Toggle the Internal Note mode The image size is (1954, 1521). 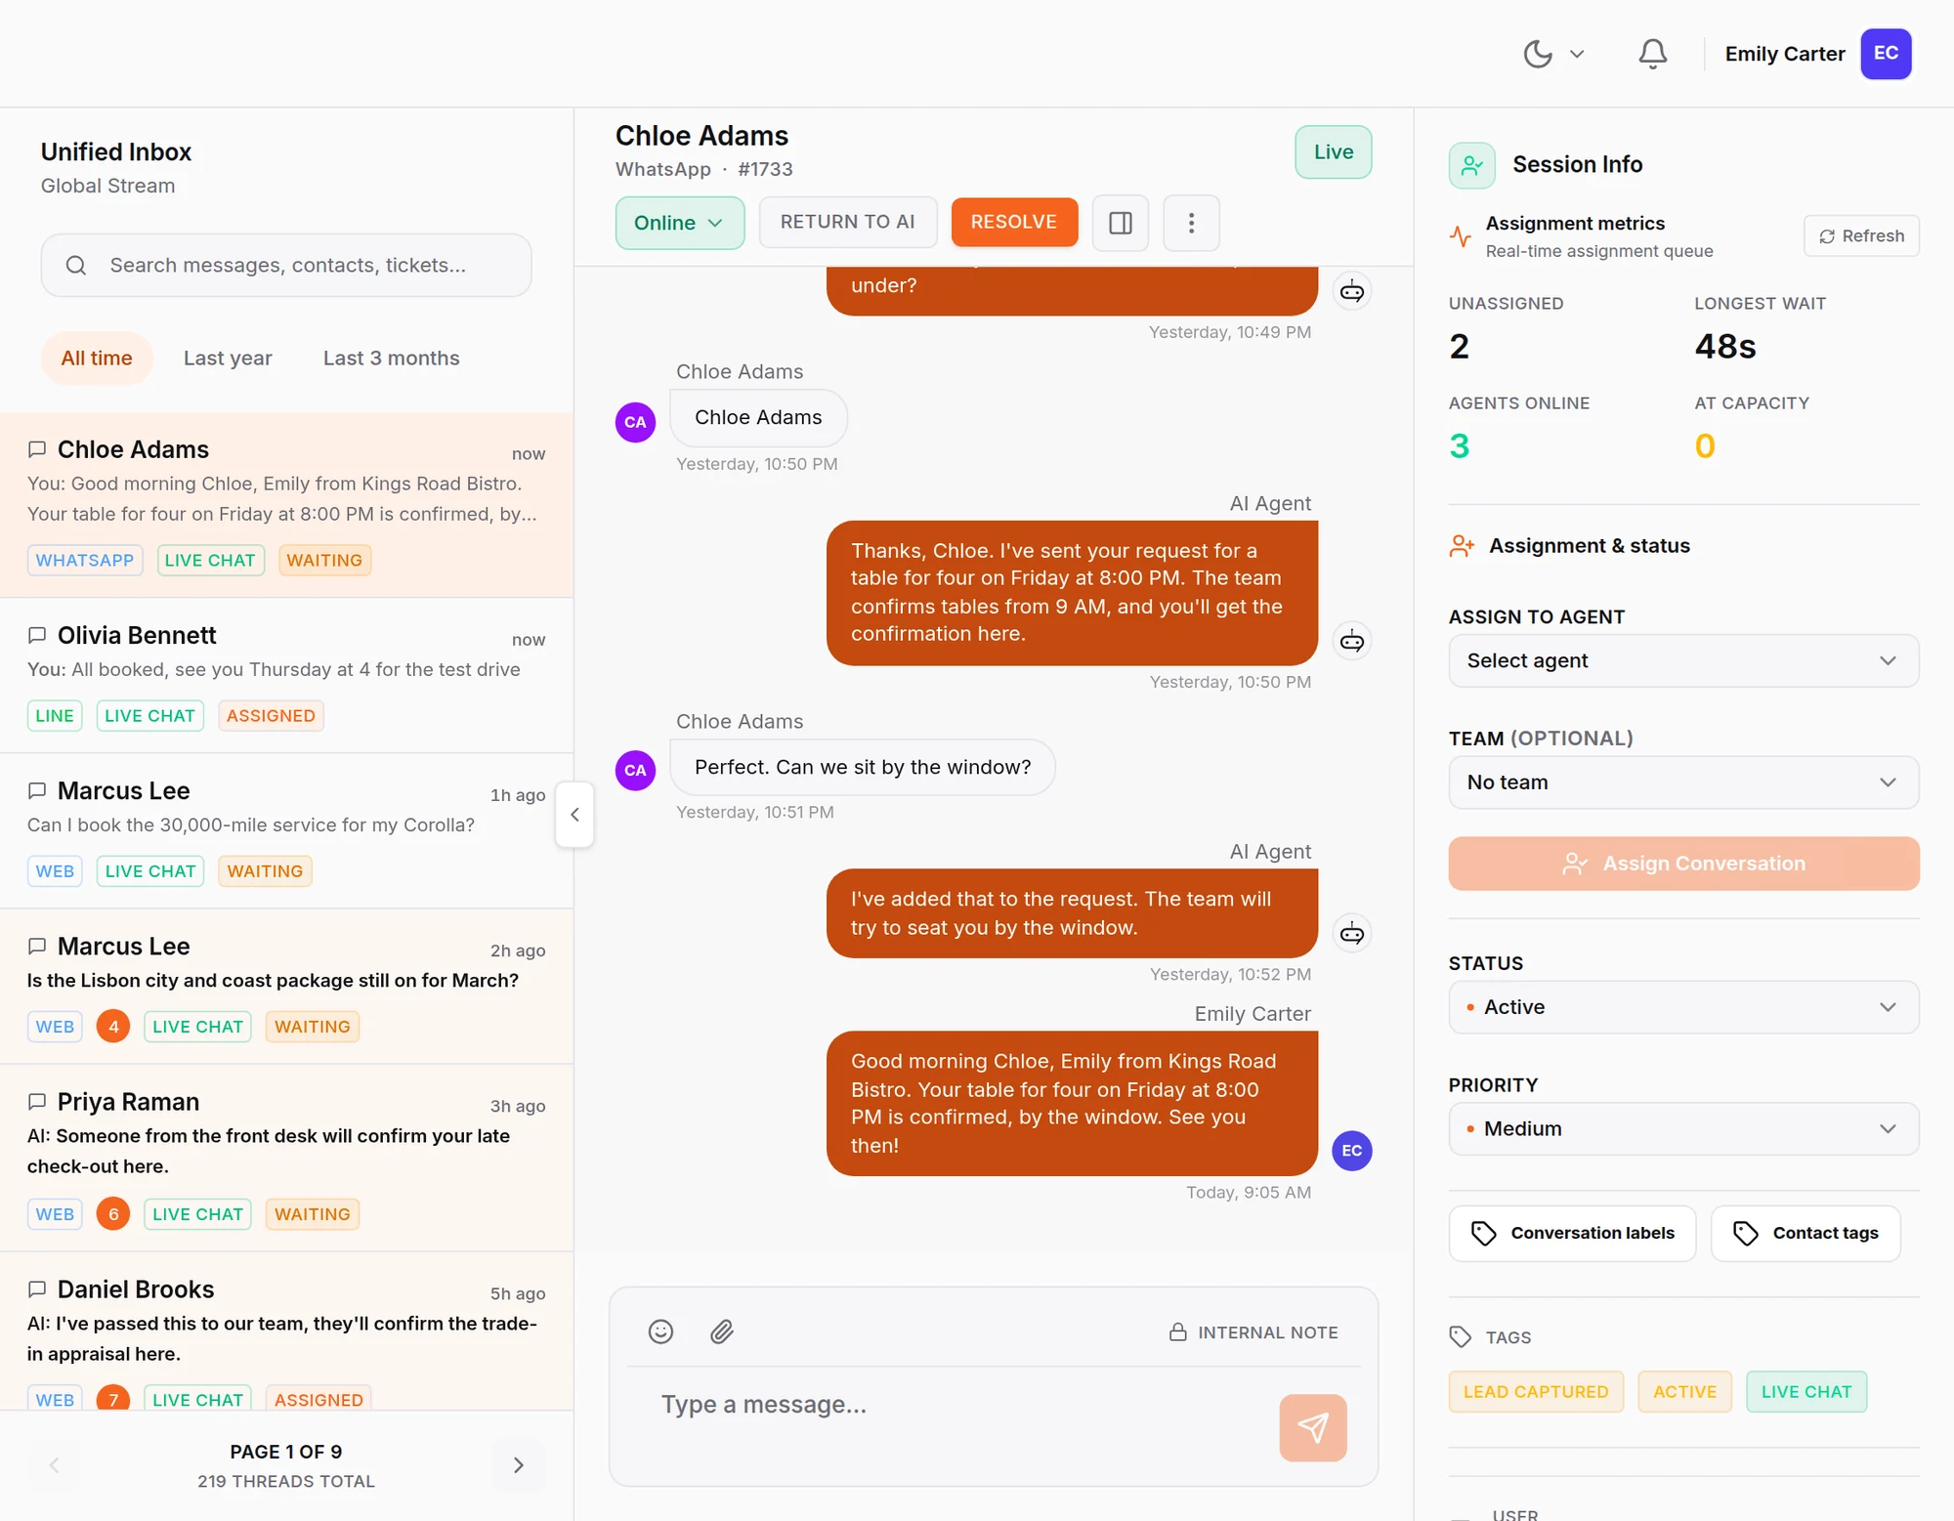(1253, 1332)
